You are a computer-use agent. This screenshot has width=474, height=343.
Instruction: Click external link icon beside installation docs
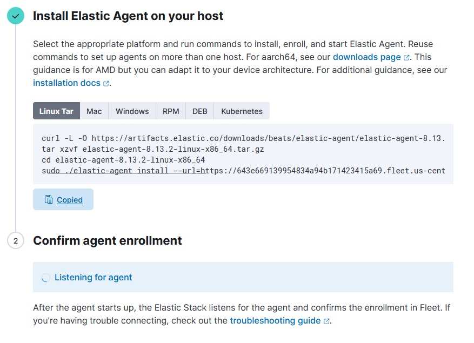click(106, 83)
